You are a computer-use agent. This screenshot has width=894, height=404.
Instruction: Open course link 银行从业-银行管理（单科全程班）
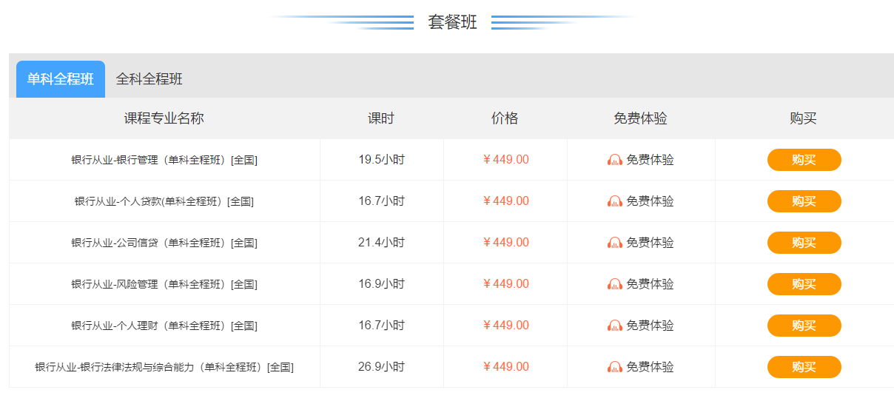point(164,160)
